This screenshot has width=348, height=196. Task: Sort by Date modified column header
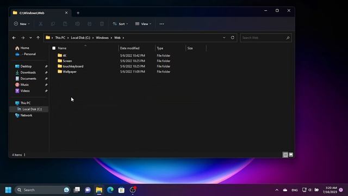[x=129, y=48]
